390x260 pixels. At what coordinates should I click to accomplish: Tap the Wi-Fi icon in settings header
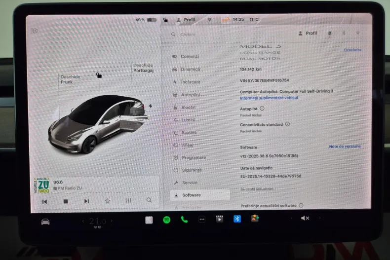point(358,33)
